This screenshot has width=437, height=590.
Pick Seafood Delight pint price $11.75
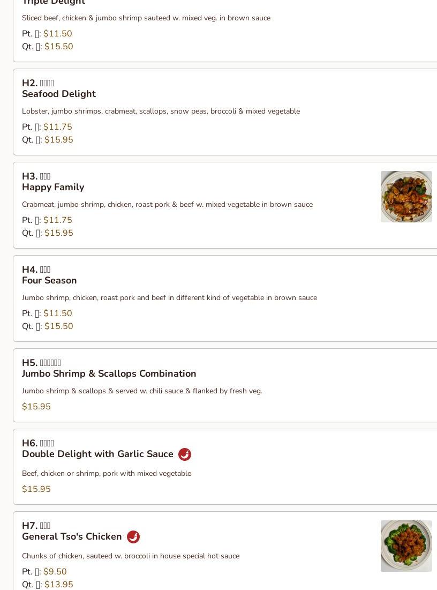tap(58, 127)
